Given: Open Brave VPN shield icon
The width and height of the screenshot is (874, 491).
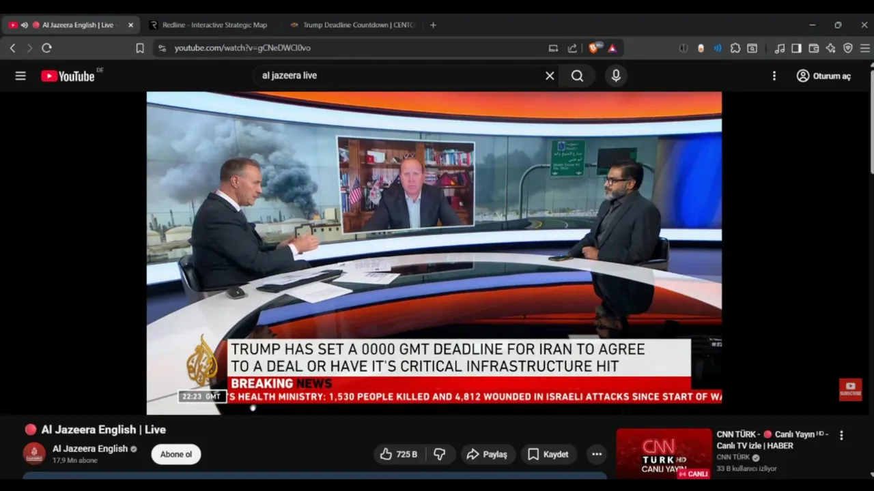Looking at the screenshot, I should tap(847, 48).
